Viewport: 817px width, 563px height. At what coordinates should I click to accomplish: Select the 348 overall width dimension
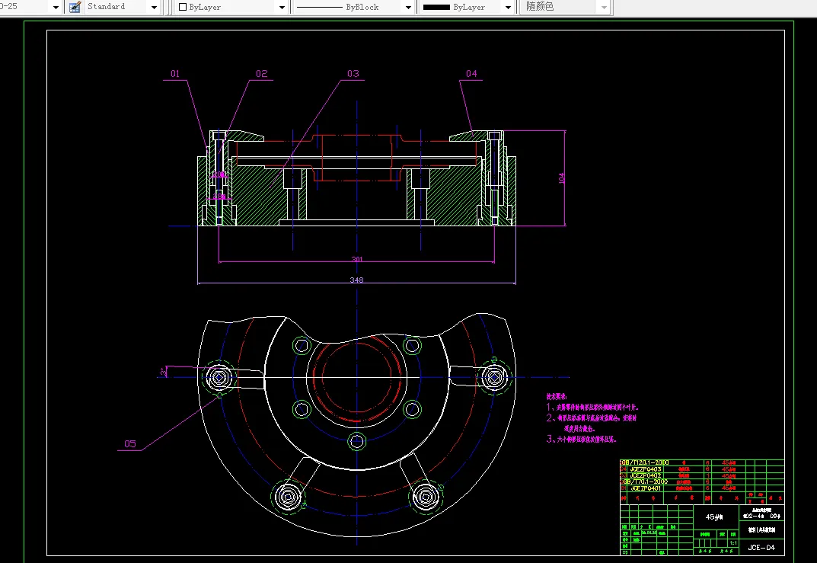click(356, 280)
